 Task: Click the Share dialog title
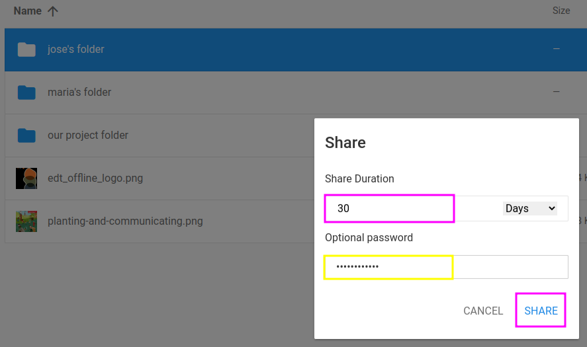[x=345, y=143]
